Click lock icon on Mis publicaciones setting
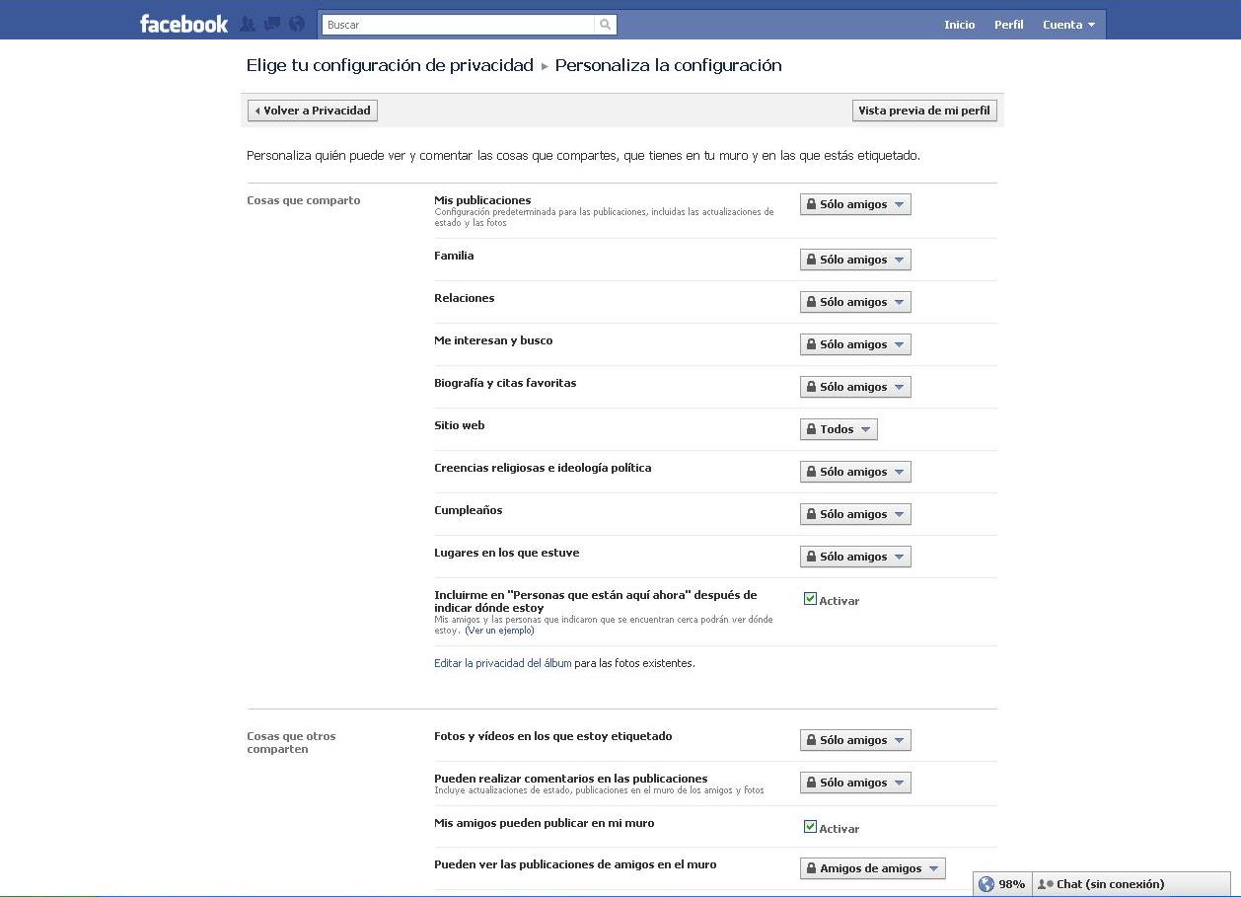 point(811,204)
